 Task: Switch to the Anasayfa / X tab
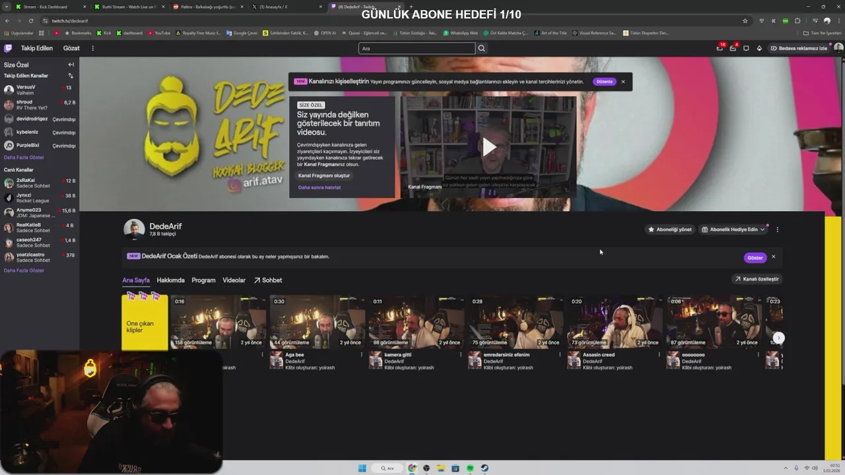[286, 7]
